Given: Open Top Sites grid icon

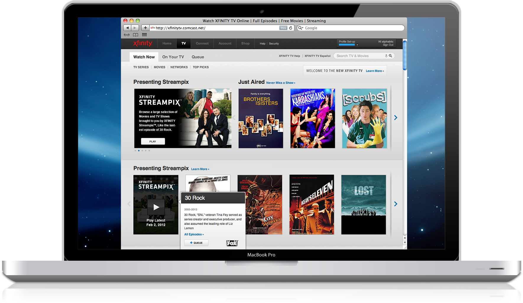Looking at the screenshot, I should tap(144, 35).
